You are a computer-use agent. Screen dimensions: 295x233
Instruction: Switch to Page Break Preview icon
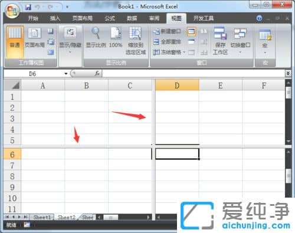[51, 31]
